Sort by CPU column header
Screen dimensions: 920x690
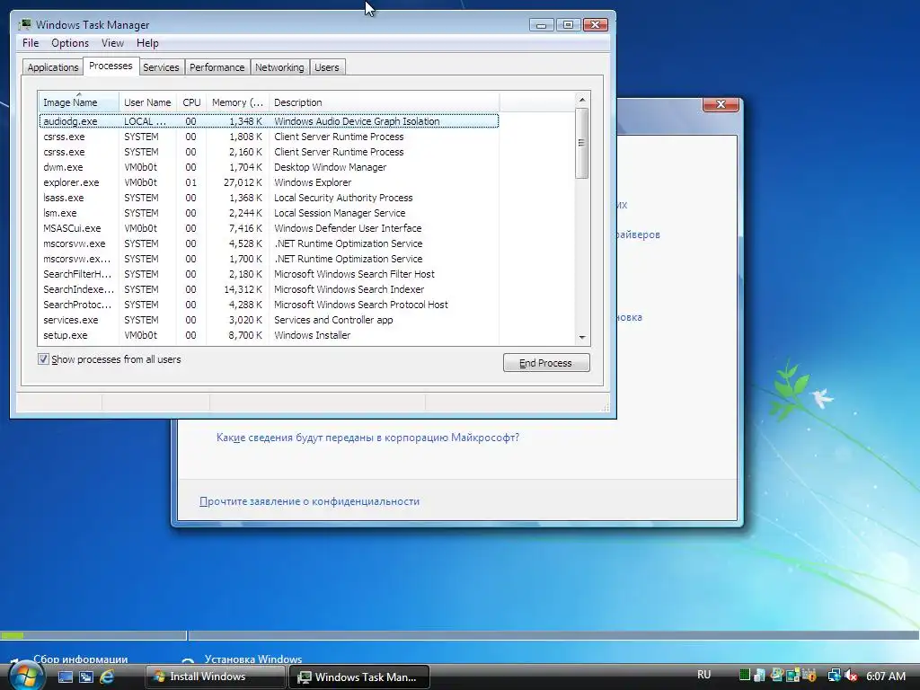(191, 102)
